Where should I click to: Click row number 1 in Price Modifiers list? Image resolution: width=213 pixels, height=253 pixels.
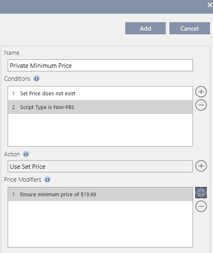[x=13, y=194]
